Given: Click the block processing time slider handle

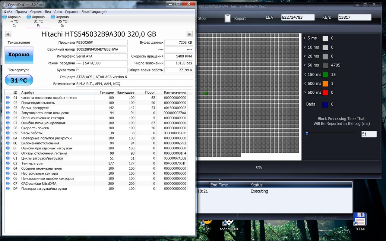Looking at the screenshot, I should [x=307, y=133].
